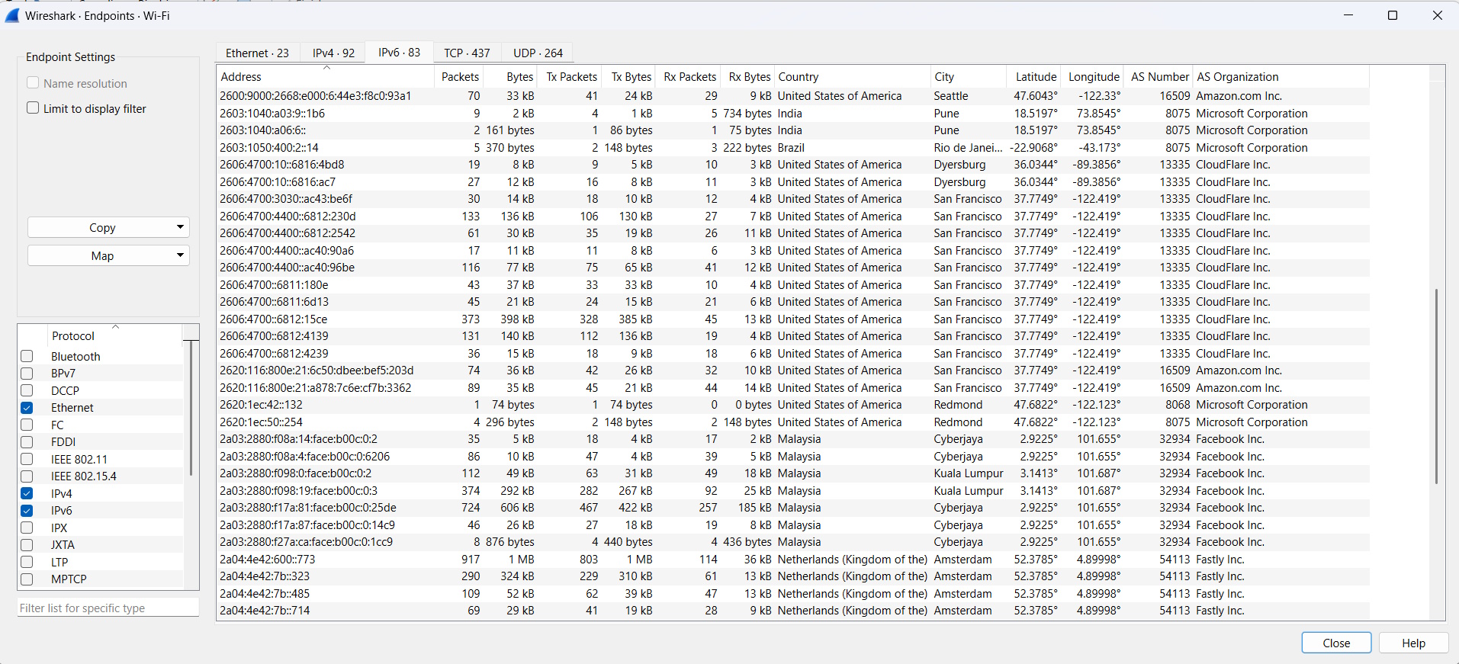
Task: Switch to the Ethernet · 23 tab
Action: click(x=257, y=53)
